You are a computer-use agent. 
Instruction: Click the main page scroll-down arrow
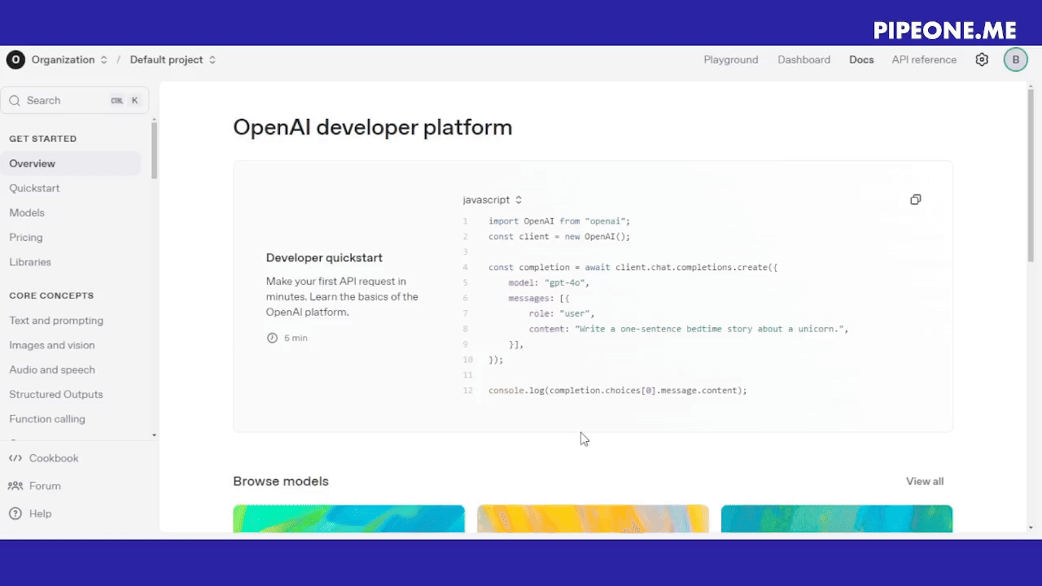[1031, 527]
